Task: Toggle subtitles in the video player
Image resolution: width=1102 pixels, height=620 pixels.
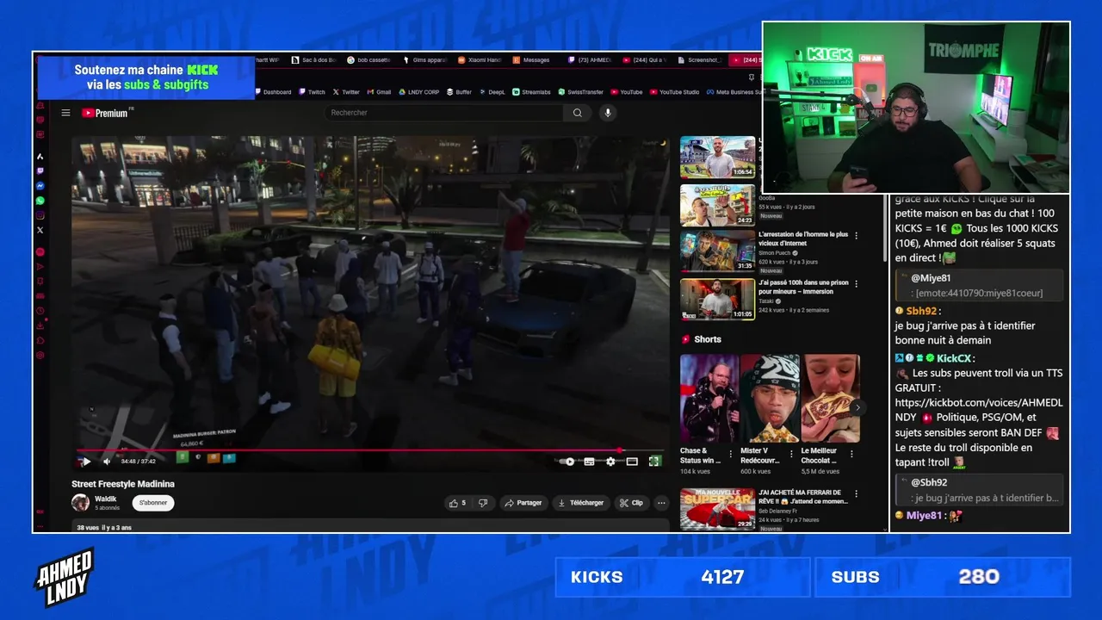Action: [589, 462]
